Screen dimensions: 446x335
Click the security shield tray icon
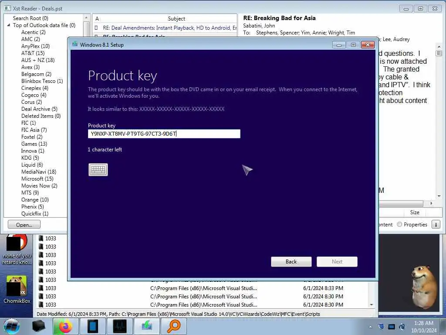click(382, 327)
